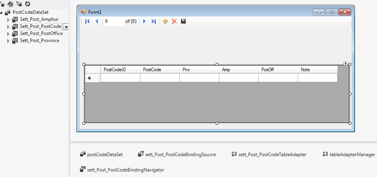This screenshot has height=177, width=377.
Task: Click the PostCode column header
Action: point(160,70)
